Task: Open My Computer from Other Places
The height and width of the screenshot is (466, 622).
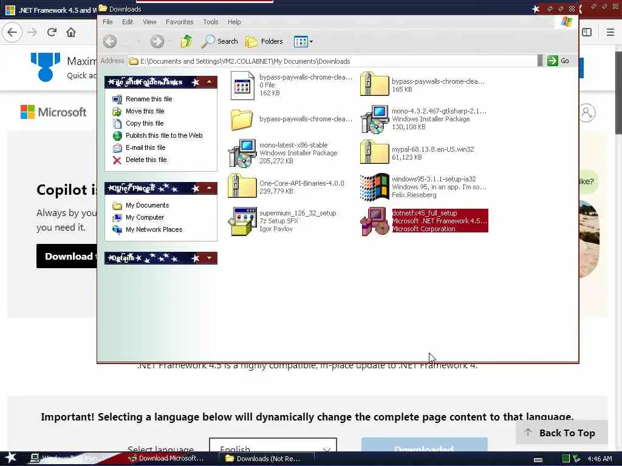Action: click(x=145, y=218)
